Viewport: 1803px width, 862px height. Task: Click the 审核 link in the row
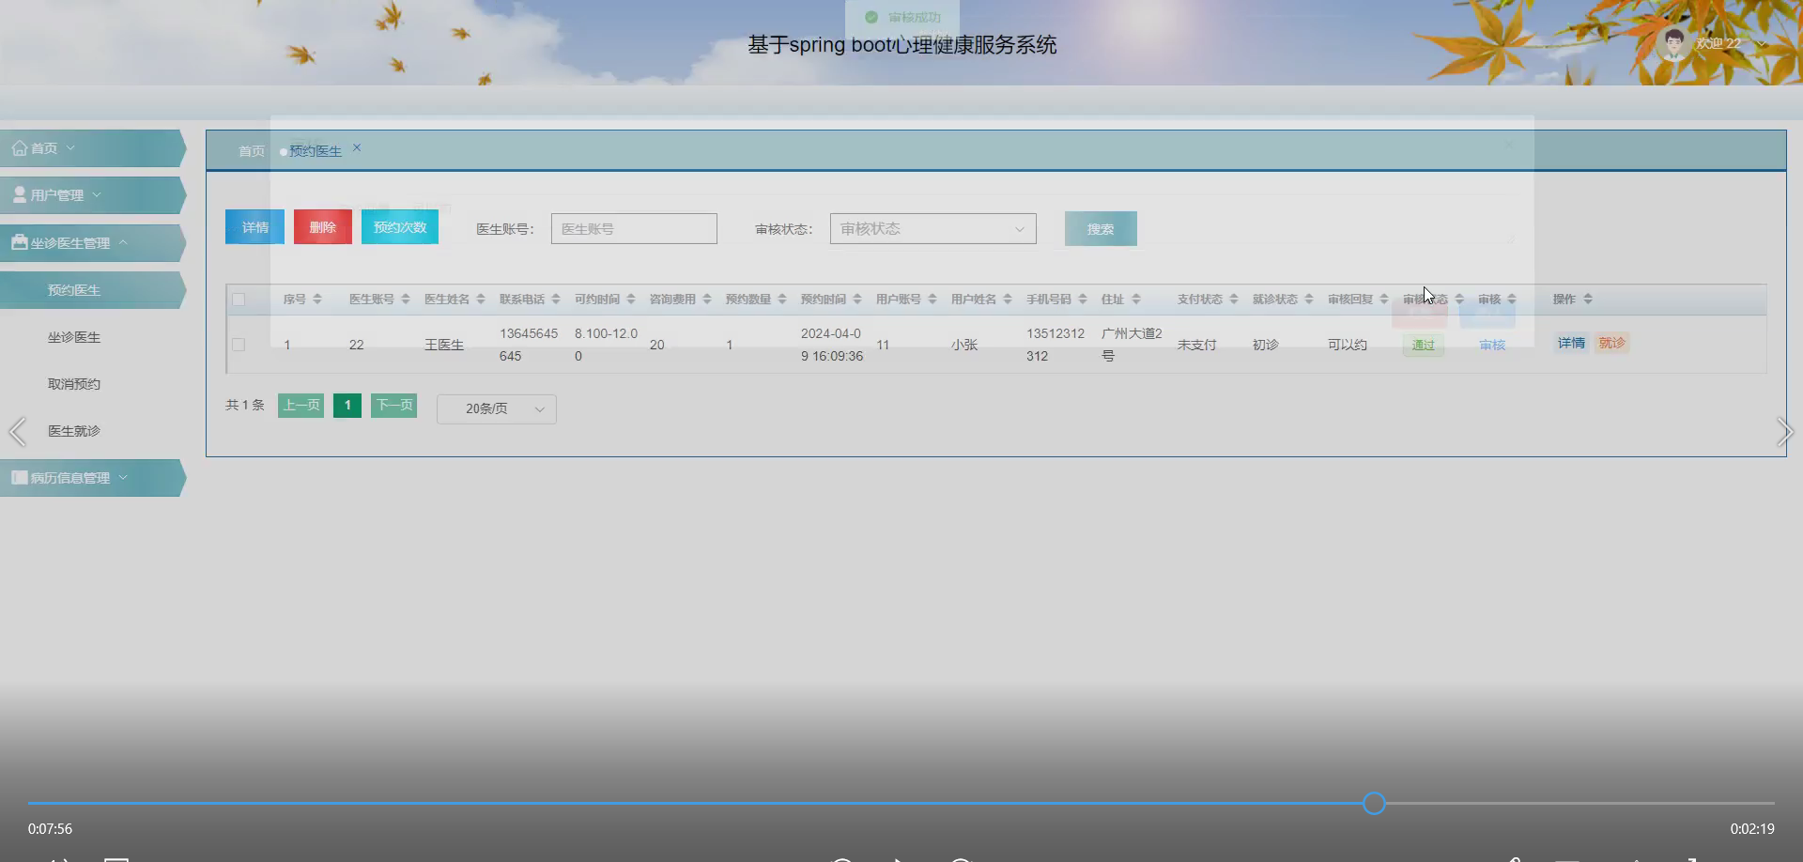[1492, 346]
